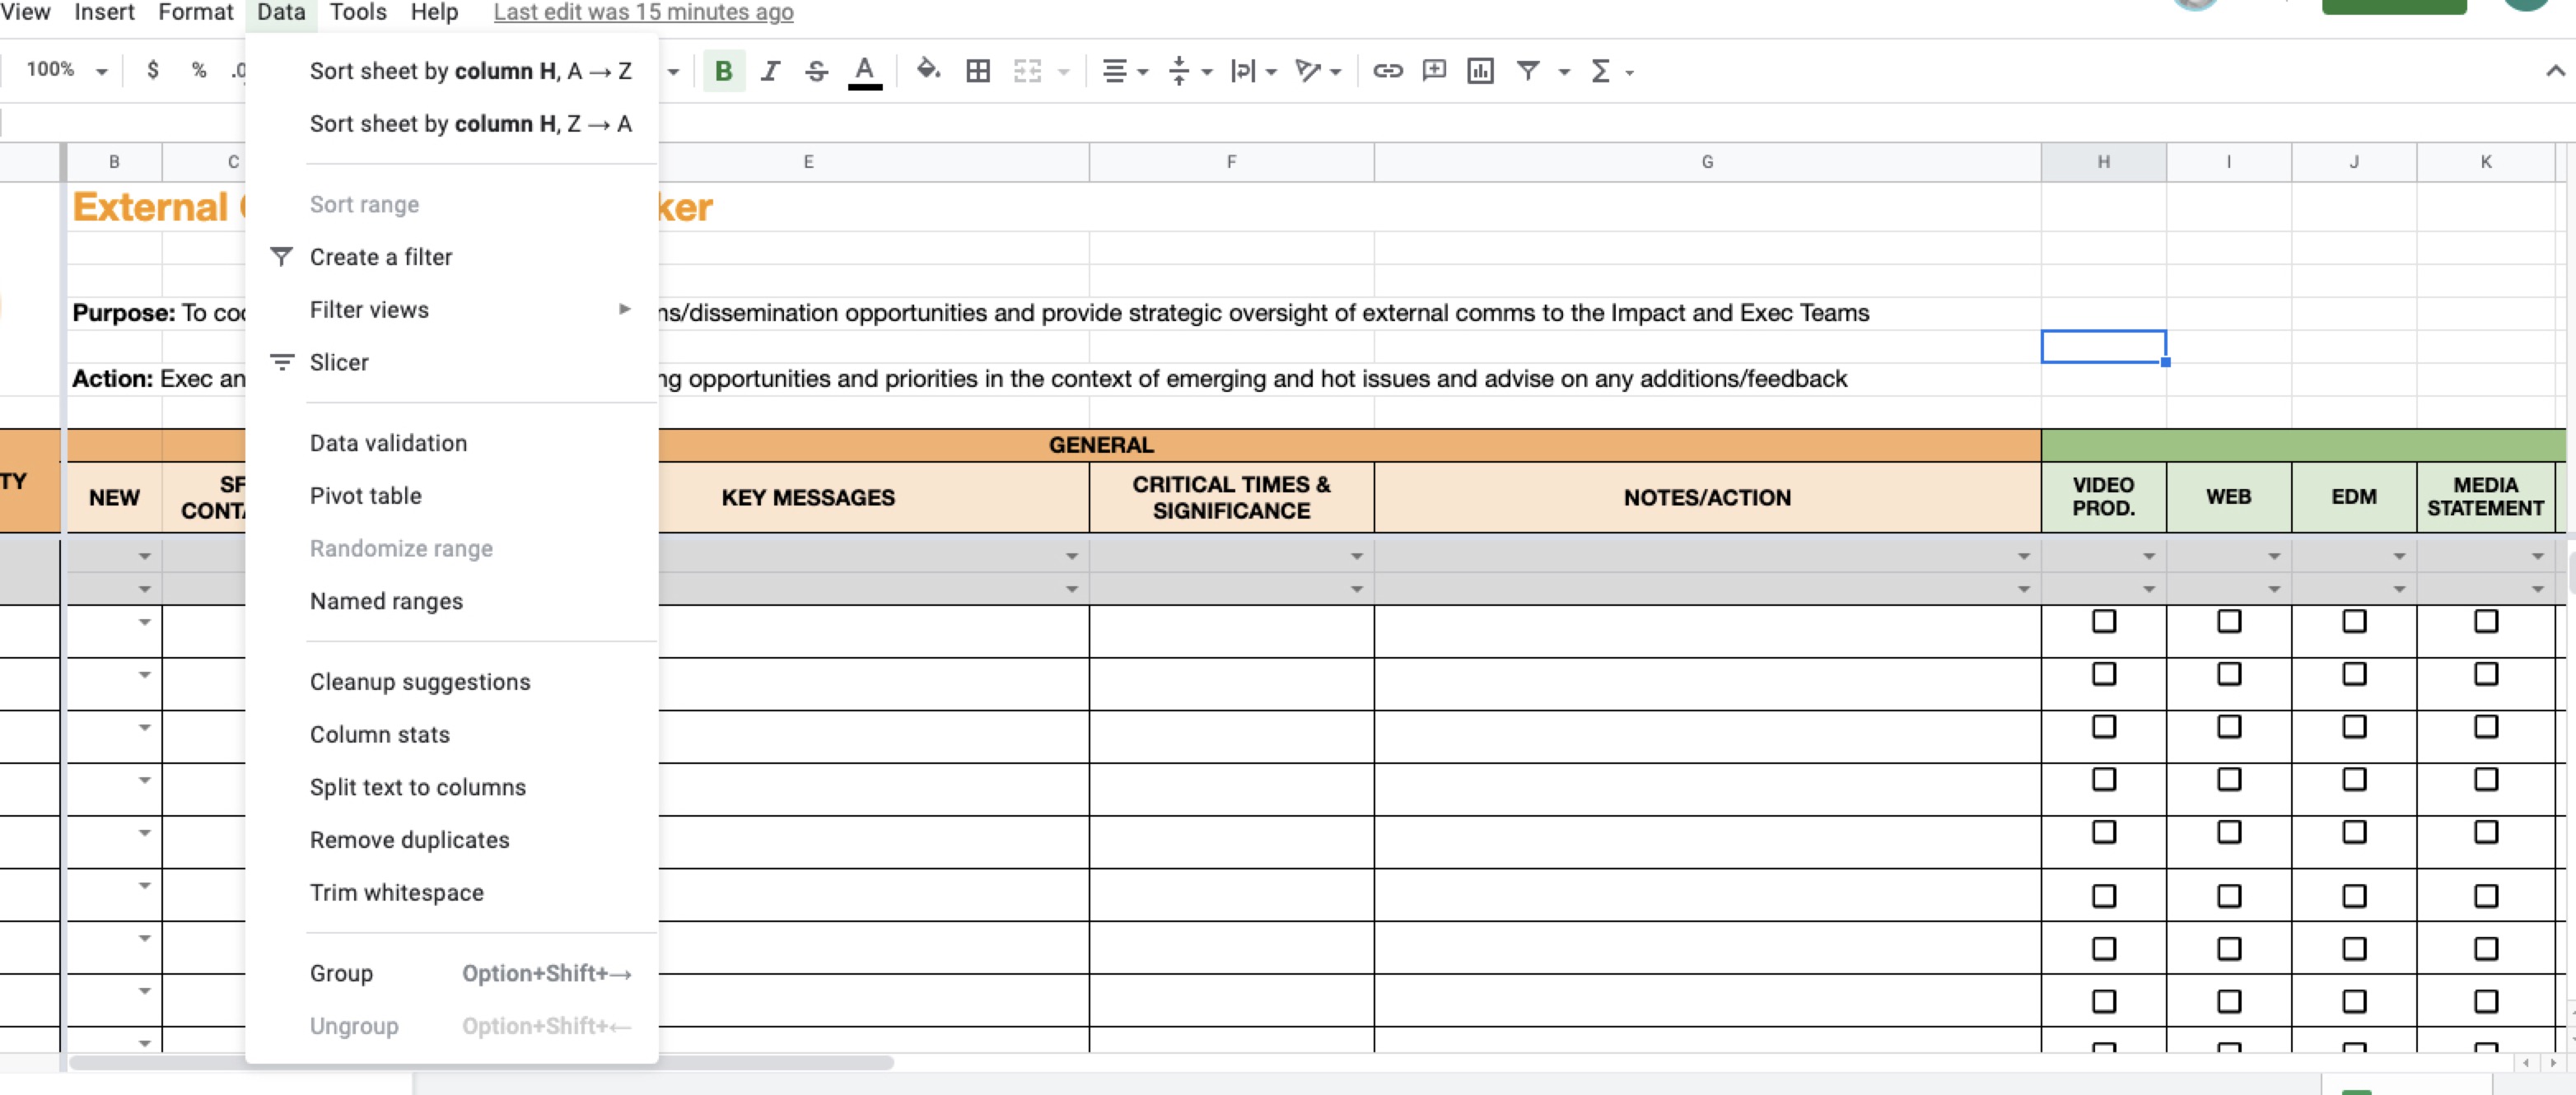Select Remove duplicates from the Data menu

coord(409,840)
